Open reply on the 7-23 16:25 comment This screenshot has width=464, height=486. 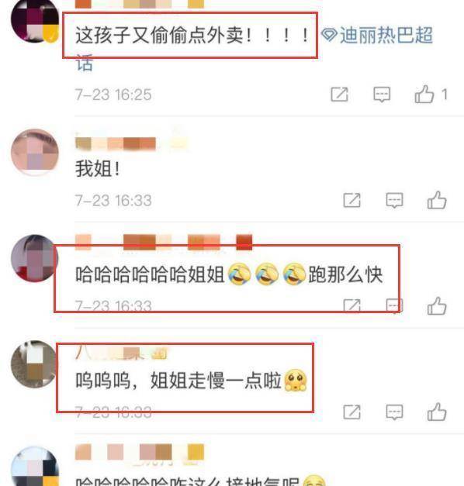click(382, 95)
